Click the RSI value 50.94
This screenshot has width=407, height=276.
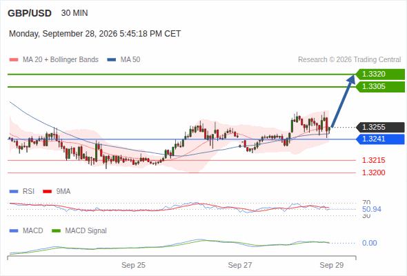pos(372,209)
